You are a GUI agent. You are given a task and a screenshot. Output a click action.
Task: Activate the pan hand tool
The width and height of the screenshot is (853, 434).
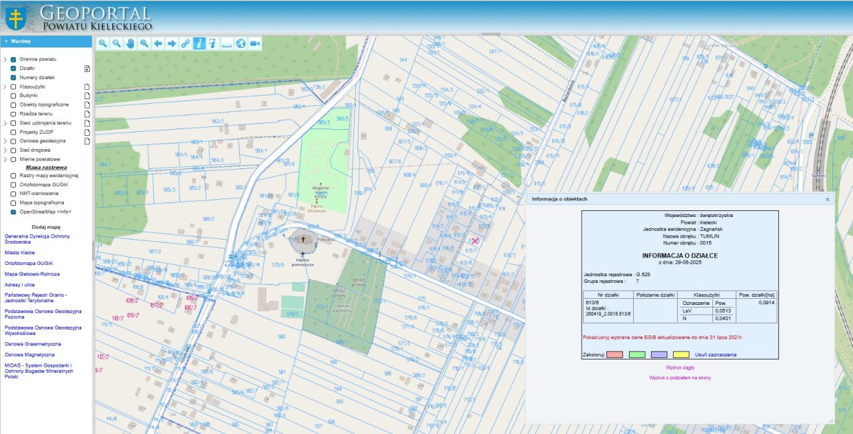[130, 43]
